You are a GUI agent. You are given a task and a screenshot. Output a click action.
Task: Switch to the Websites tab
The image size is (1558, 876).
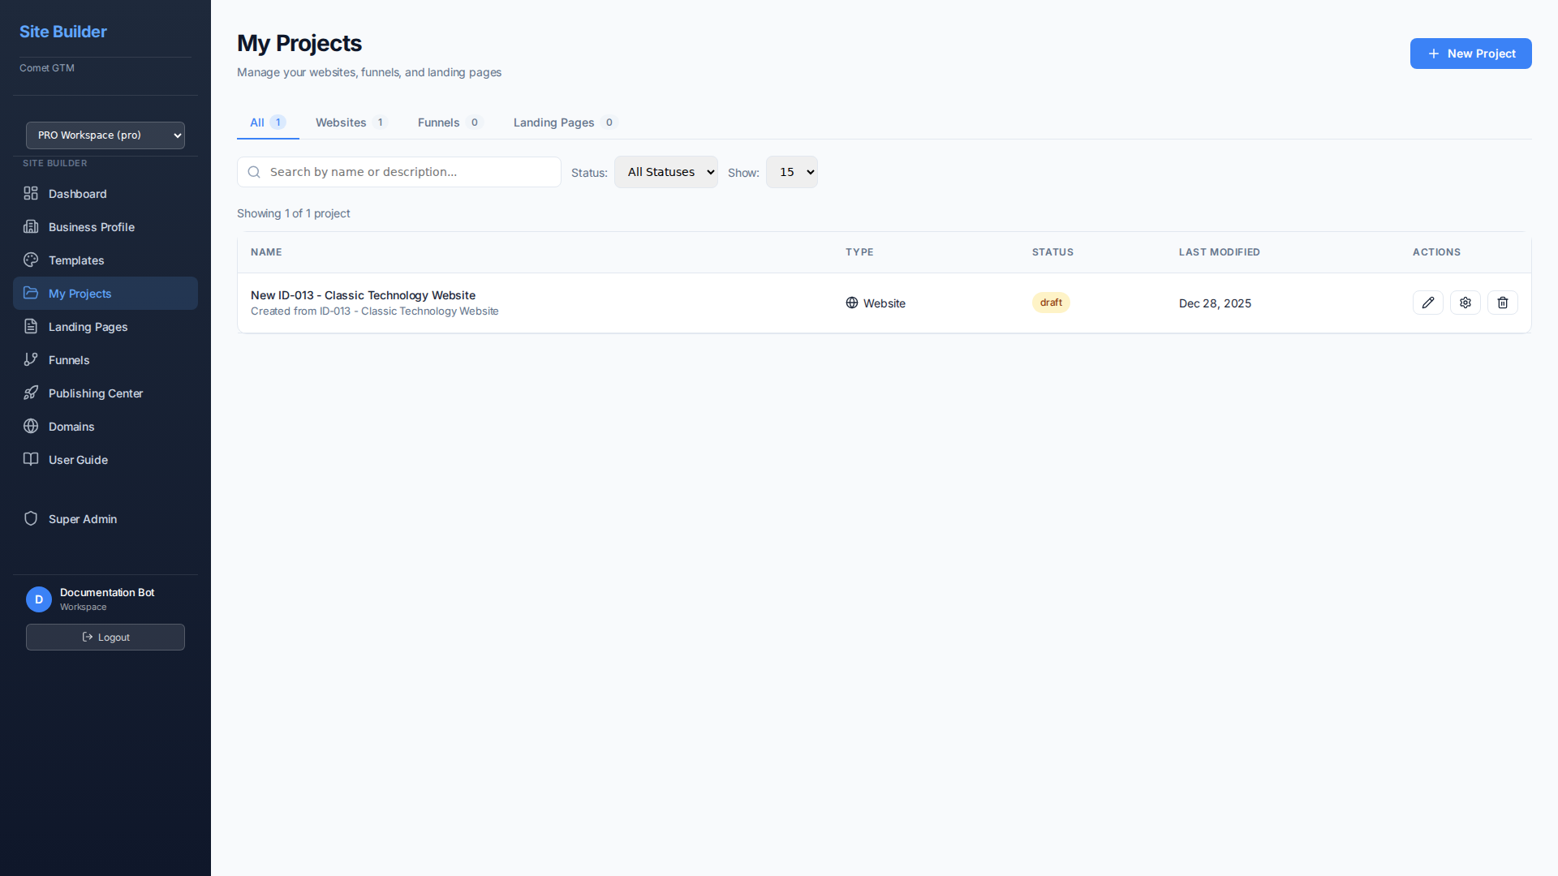point(341,122)
